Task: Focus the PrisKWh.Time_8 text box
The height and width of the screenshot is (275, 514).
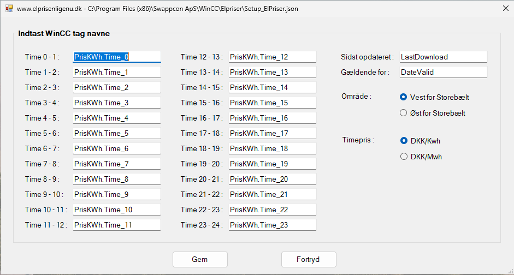Action: [116, 179]
